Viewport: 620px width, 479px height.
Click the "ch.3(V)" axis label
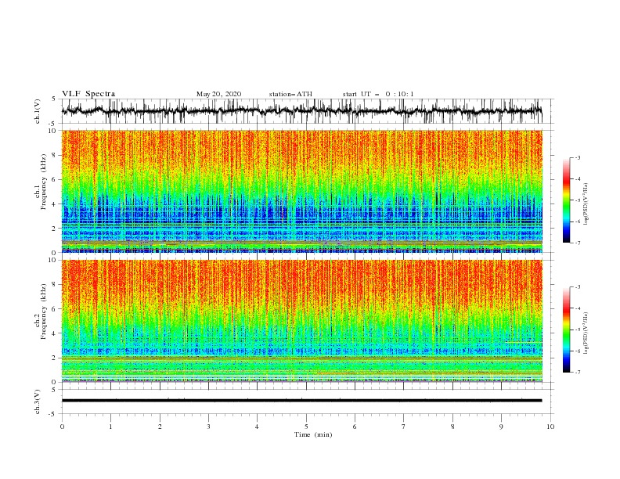click(38, 402)
